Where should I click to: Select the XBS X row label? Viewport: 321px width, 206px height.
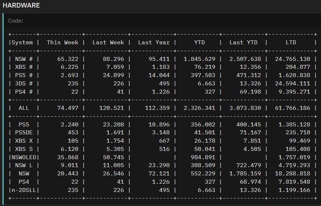point(24,141)
